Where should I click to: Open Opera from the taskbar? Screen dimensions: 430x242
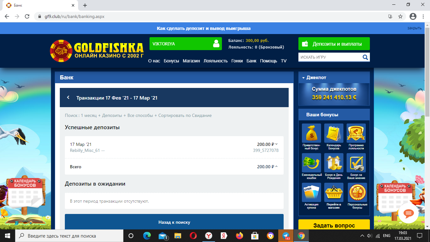193,236
